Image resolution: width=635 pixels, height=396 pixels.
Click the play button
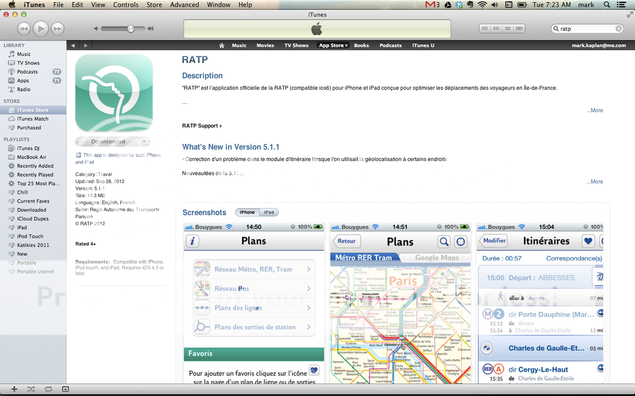(41, 29)
